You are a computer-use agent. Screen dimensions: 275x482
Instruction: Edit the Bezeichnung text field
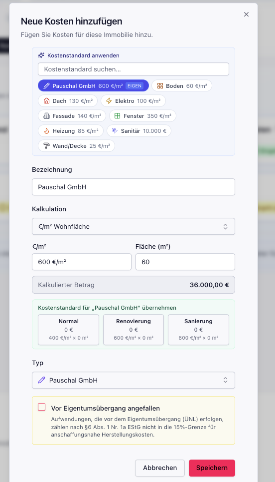(x=134, y=187)
